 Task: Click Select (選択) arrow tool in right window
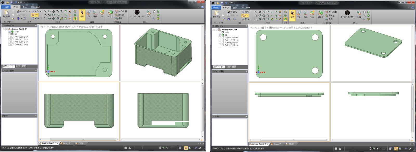click(x=292, y=14)
